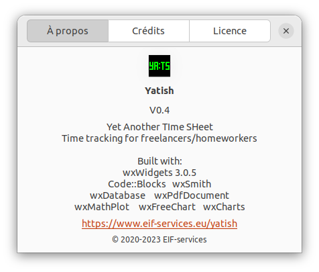Click the green YA:TS application logo
Screen dimensions: 319x272
[159, 66]
